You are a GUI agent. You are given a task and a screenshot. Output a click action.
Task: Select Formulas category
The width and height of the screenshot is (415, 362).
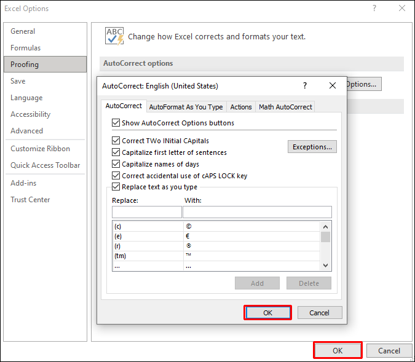coord(45,48)
